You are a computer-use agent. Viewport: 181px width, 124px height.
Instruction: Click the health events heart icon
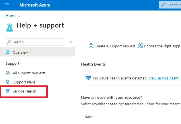88,78
